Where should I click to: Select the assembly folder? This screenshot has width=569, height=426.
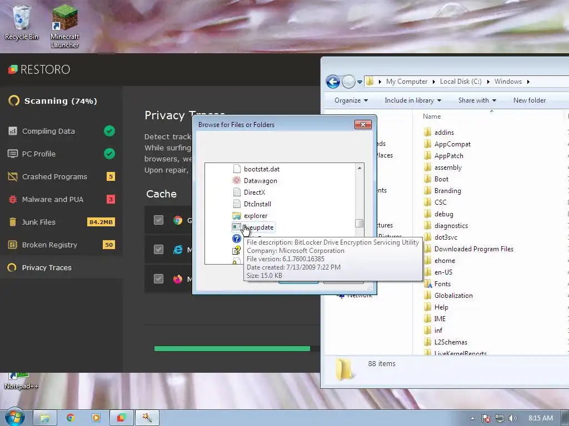pyautogui.click(x=443, y=168)
